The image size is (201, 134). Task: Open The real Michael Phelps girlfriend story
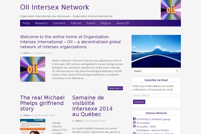(x=42, y=103)
